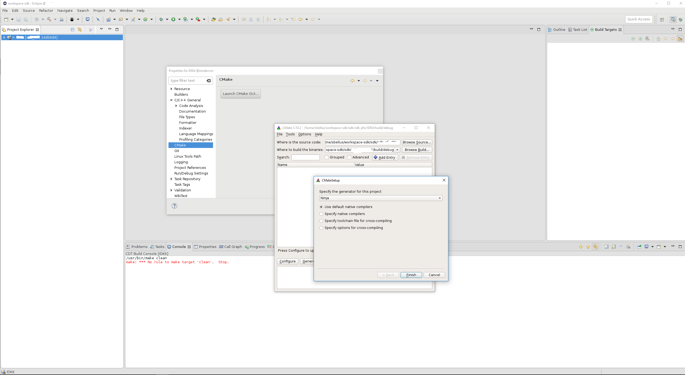
Task: Click the Next down arrow in the Console toolbar
Action: tap(581, 247)
